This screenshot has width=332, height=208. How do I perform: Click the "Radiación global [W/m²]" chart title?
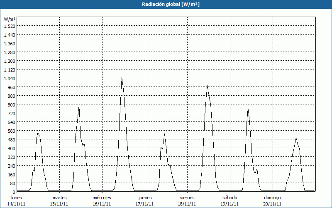171,4
